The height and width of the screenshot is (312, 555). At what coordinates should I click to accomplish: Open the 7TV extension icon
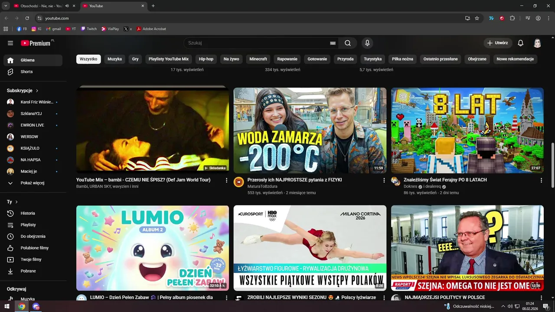coord(491,18)
